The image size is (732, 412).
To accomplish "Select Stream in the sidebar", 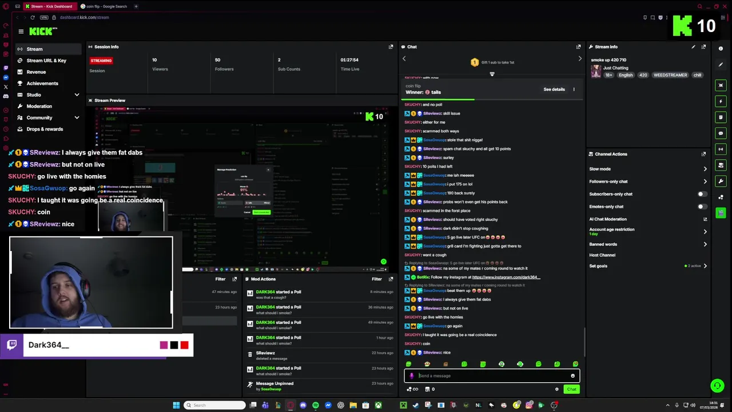I will [x=49, y=49].
